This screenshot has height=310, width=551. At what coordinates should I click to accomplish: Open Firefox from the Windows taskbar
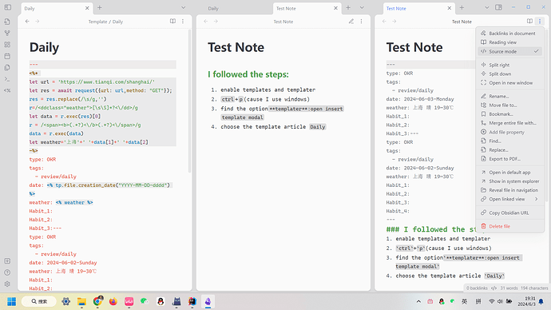click(x=113, y=301)
